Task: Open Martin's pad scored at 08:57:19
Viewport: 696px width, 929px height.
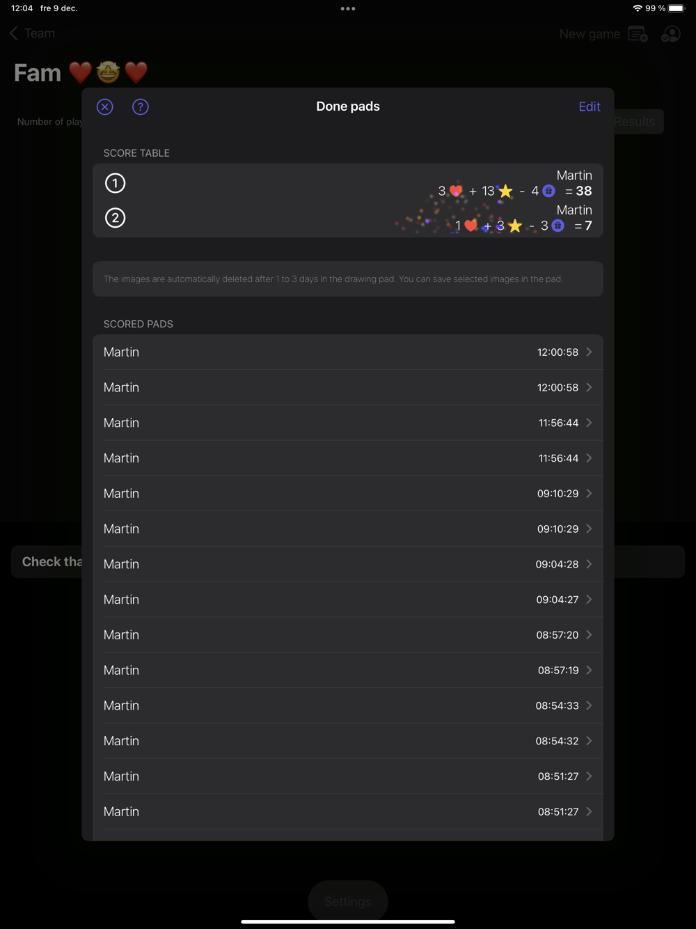Action: click(x=348, y=670)
